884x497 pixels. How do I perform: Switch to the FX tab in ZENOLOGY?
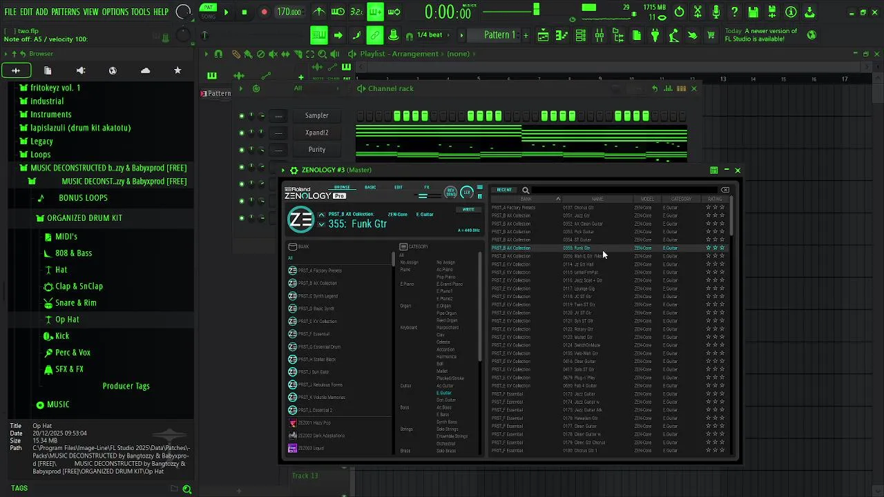[x=427, y=187]
